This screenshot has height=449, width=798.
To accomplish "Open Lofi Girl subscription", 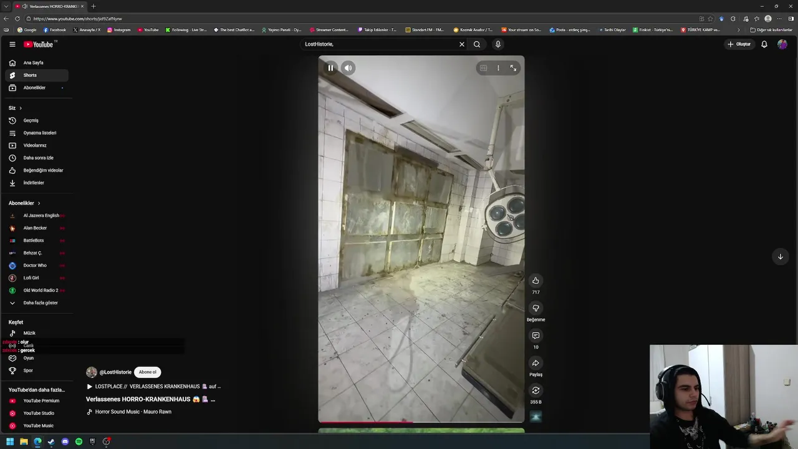I will [36, 278].
